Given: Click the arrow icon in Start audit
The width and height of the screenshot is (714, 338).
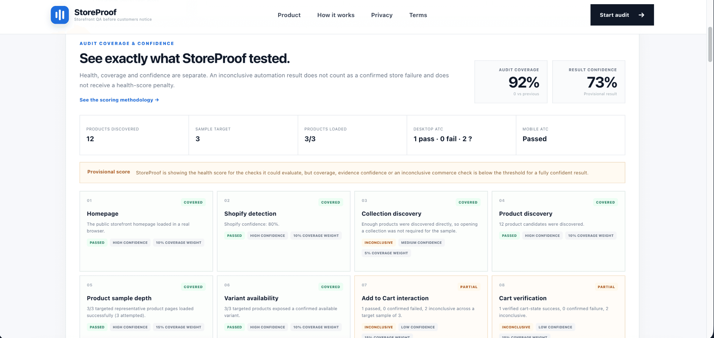Looking at the screenshot, I should point(641,15).
